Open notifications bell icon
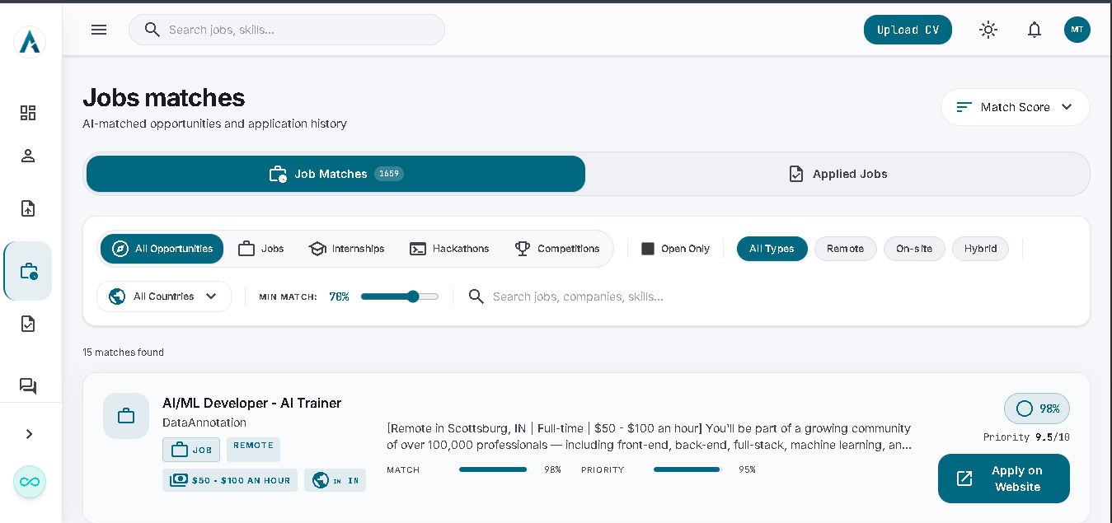Viewport: 1112px width, 523px height. [1035, 30]
